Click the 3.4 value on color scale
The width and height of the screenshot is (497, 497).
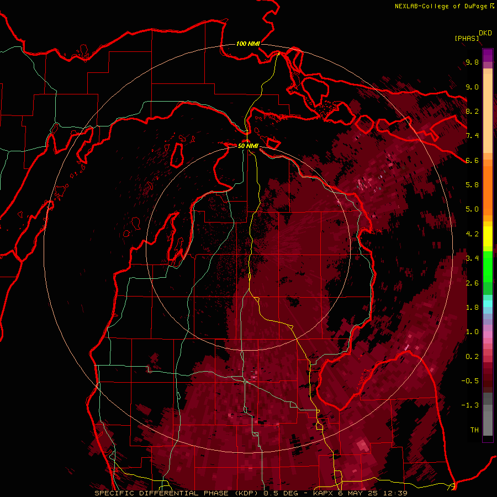click(472, 258)
